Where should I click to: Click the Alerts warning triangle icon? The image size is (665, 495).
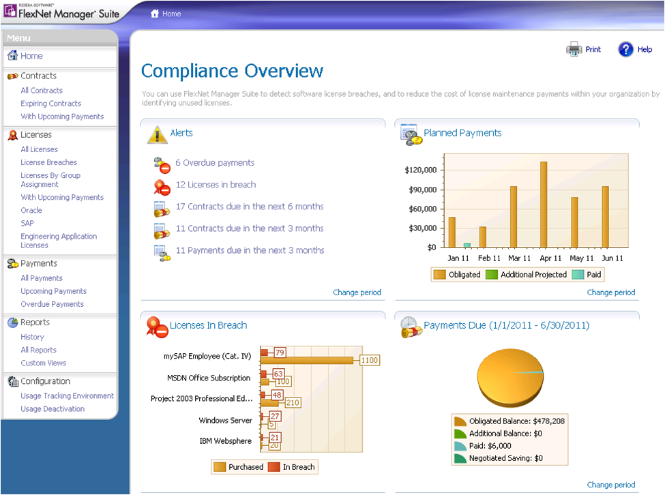[x=157, y=134]
